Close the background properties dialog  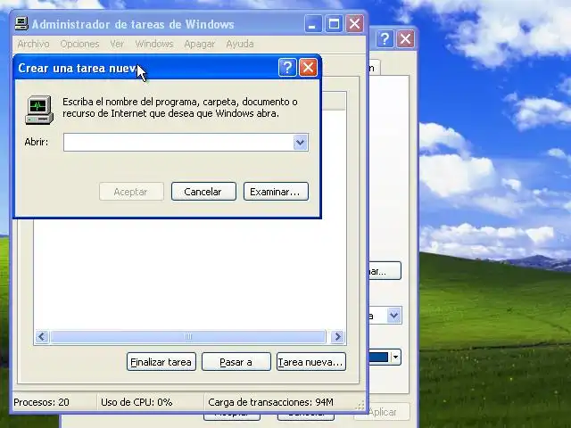[x=405, y=38]
